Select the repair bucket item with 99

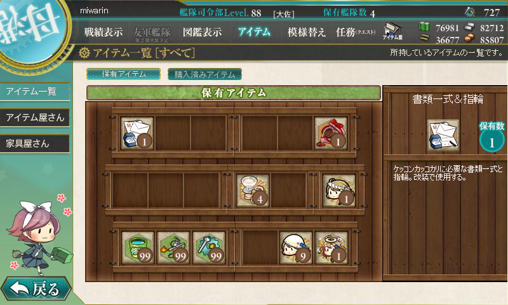(138, 248)
